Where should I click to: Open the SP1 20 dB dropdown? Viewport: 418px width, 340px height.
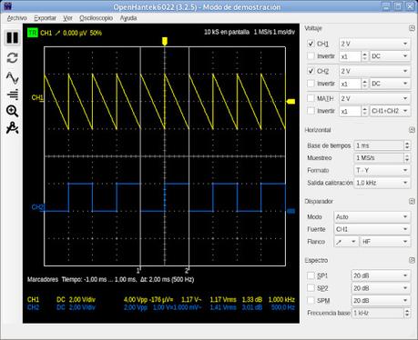point(381,275)
